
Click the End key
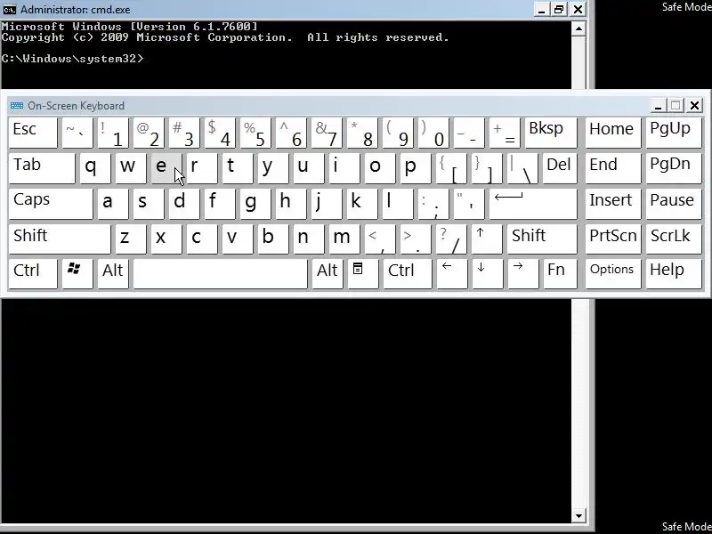(613, 168)
